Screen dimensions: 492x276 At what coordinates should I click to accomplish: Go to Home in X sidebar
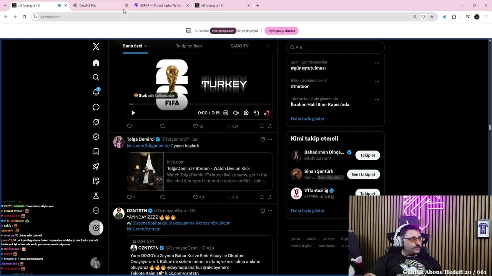tap(96, 63)
